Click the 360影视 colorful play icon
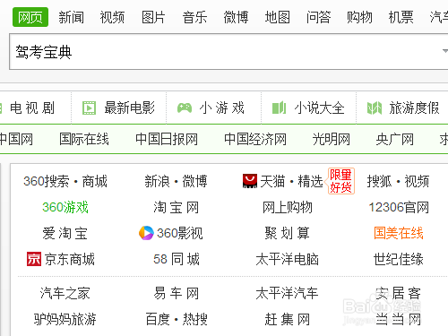This screenshot has height=336, width=448. click(146, 233)
